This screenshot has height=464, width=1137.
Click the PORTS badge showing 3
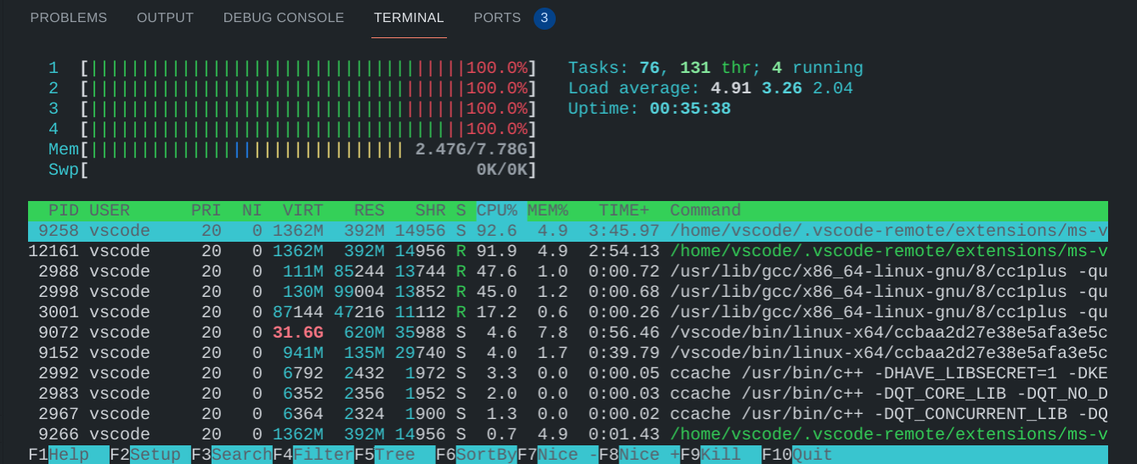pyautogui.click(x=545, y=18)
